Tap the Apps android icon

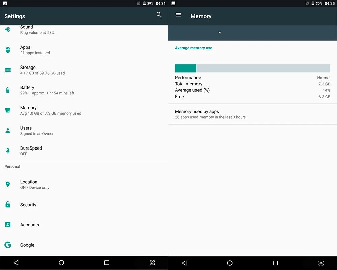point(8,50)
